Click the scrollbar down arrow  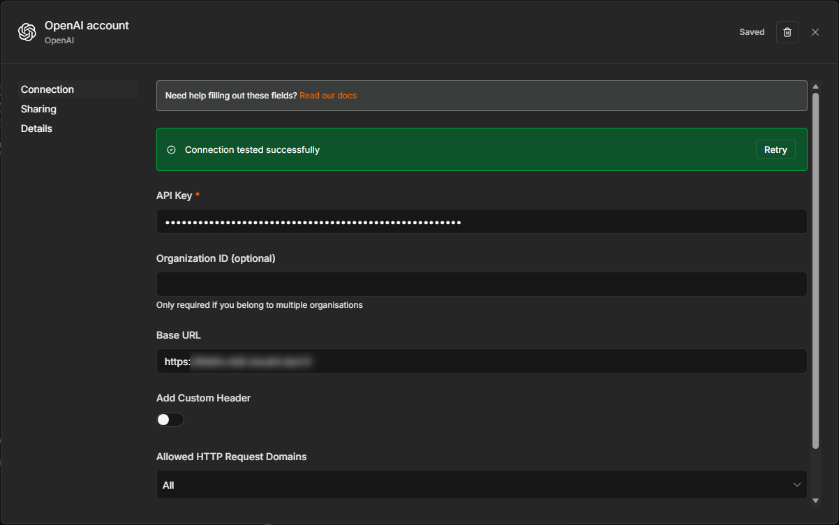click(x=815, y=501)
